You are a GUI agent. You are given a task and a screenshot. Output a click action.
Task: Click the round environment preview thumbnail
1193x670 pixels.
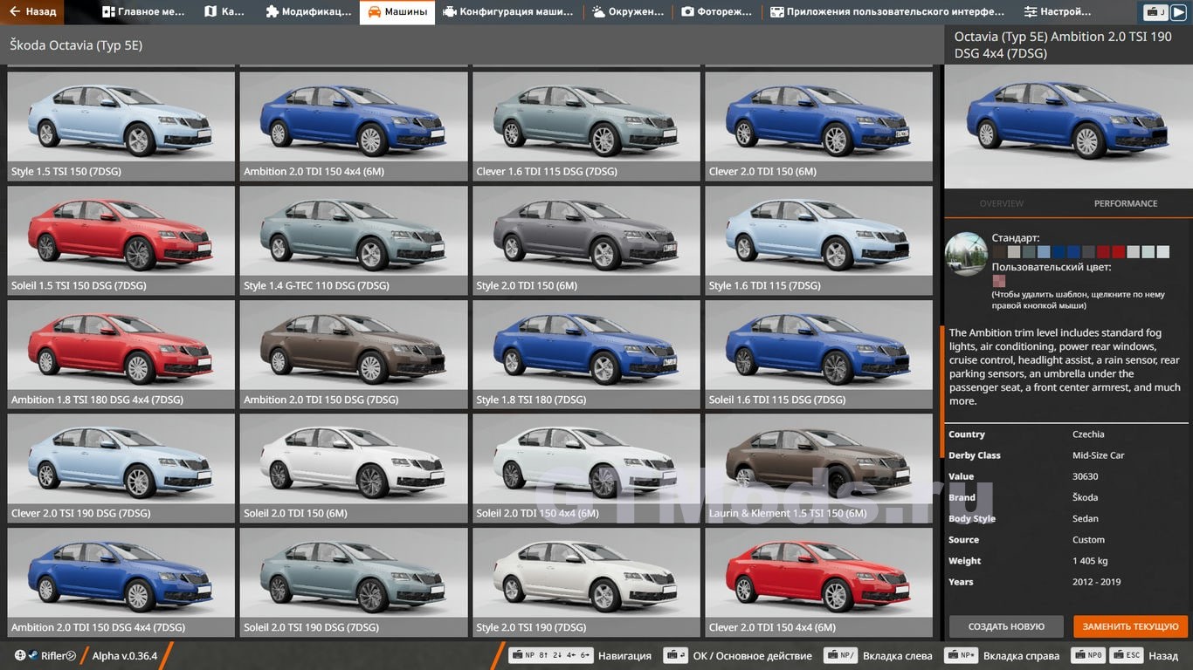click(966, 254)
